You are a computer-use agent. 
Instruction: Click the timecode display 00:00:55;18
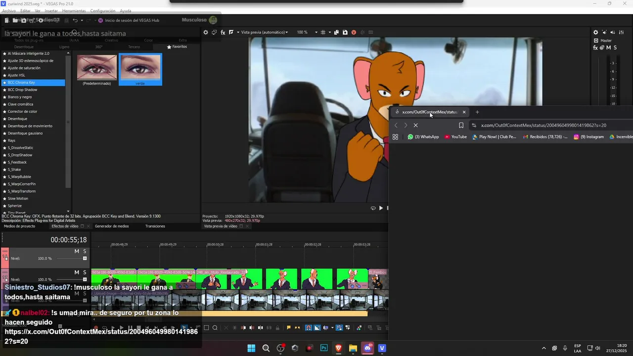click(68, 240)
